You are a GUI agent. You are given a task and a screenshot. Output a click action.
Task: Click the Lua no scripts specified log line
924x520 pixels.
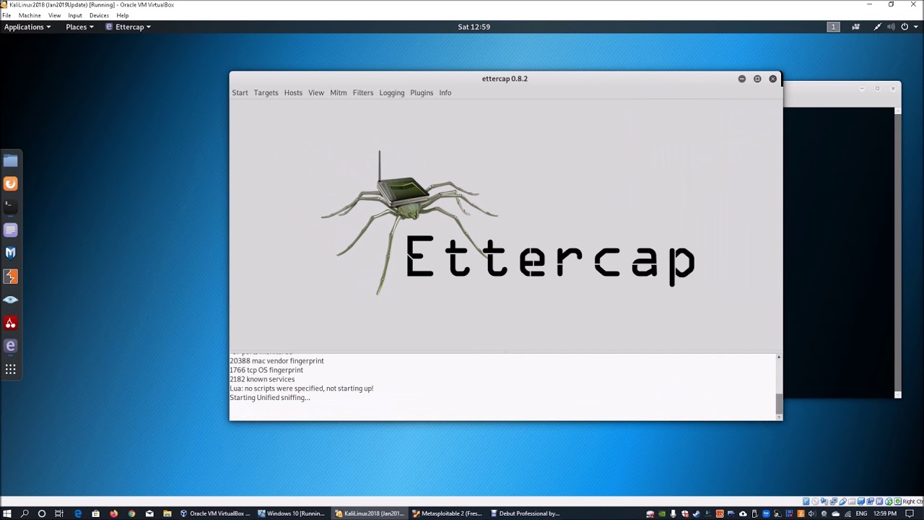pyautogui.click(x=302, y=389)
